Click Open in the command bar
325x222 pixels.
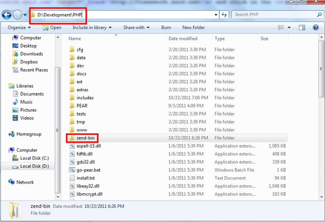(52, 27)
